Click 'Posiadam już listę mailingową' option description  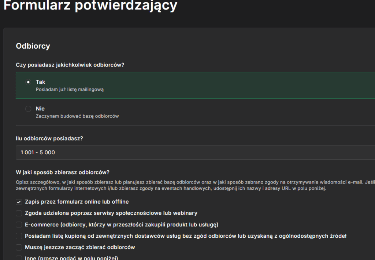[x=70, y=89]
